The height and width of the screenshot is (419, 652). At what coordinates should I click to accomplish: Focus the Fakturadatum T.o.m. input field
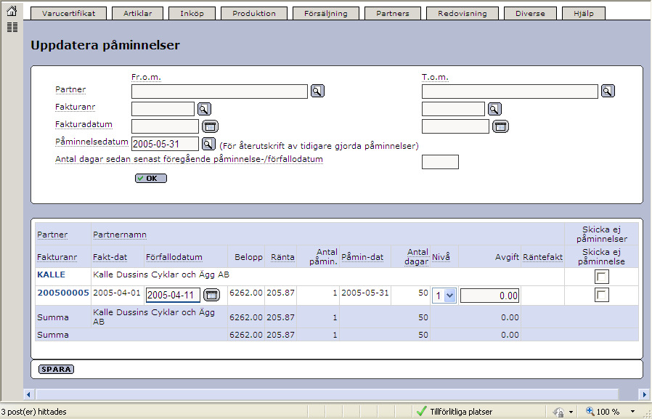tap(455, 126)
